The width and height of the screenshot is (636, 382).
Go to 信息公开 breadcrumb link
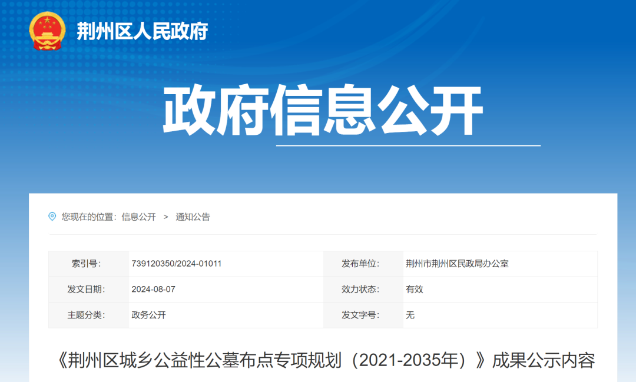[x=138, y=217]
